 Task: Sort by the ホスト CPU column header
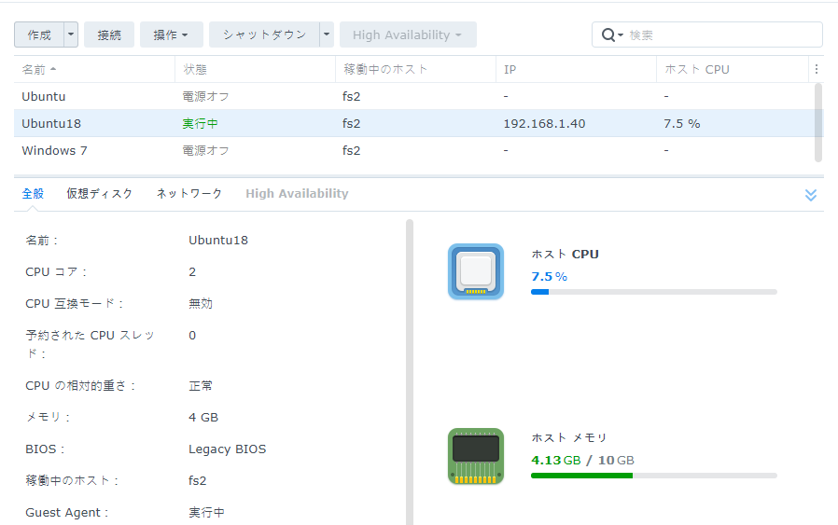click(732, 69)
